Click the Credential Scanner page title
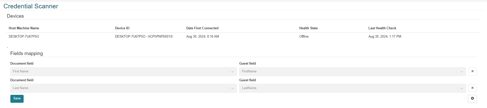Viewport: 487px width, 108px height. pyautogui.click(x=31, y=6)
